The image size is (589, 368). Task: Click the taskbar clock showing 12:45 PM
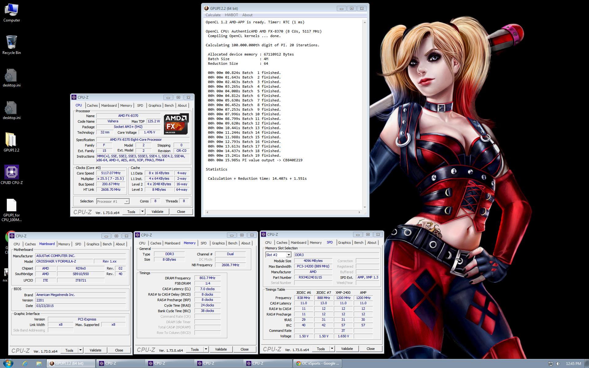click(x=573, y=364)
